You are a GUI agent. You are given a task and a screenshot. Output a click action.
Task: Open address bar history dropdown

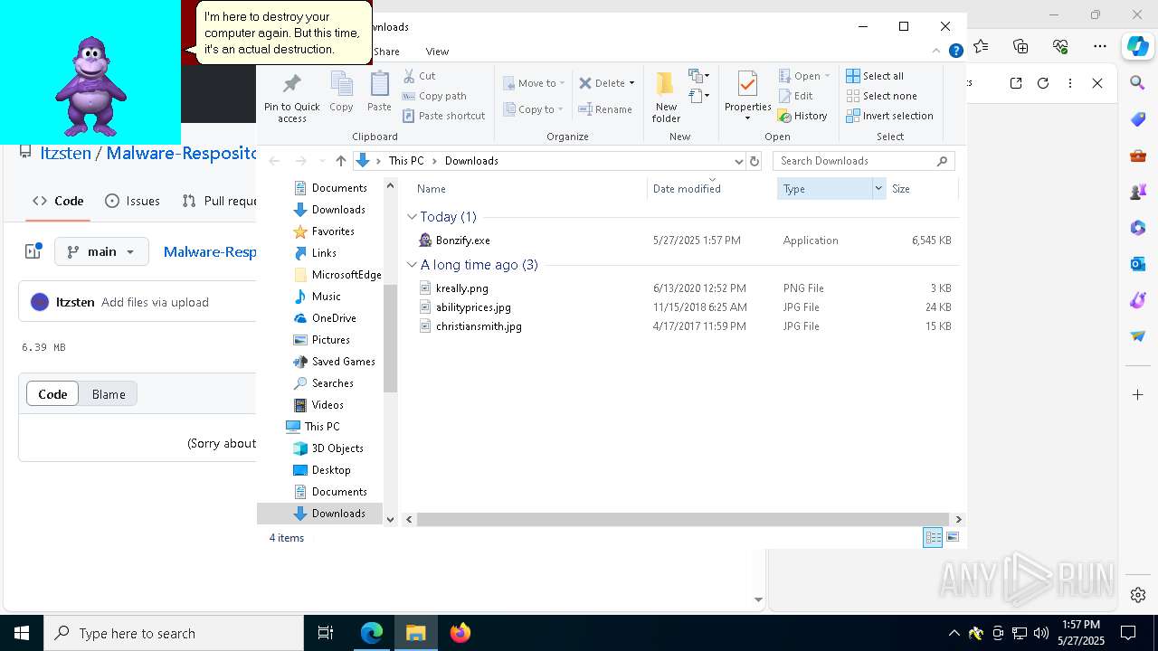coord(738,161)
